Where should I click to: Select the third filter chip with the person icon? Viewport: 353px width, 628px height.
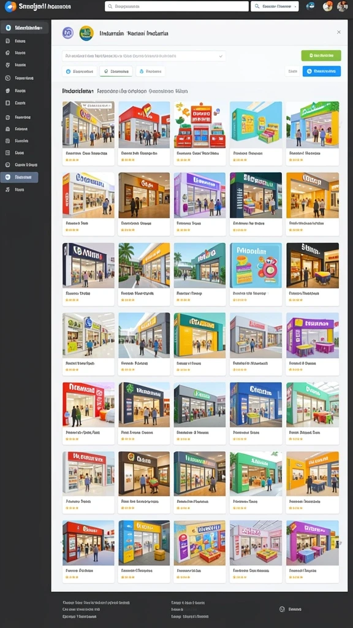tap(151, 71)
